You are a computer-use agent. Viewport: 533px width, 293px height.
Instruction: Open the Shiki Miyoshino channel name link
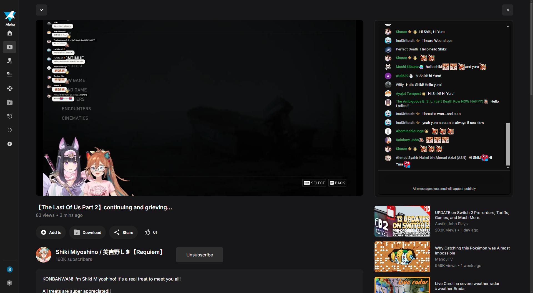click(110, 252)
